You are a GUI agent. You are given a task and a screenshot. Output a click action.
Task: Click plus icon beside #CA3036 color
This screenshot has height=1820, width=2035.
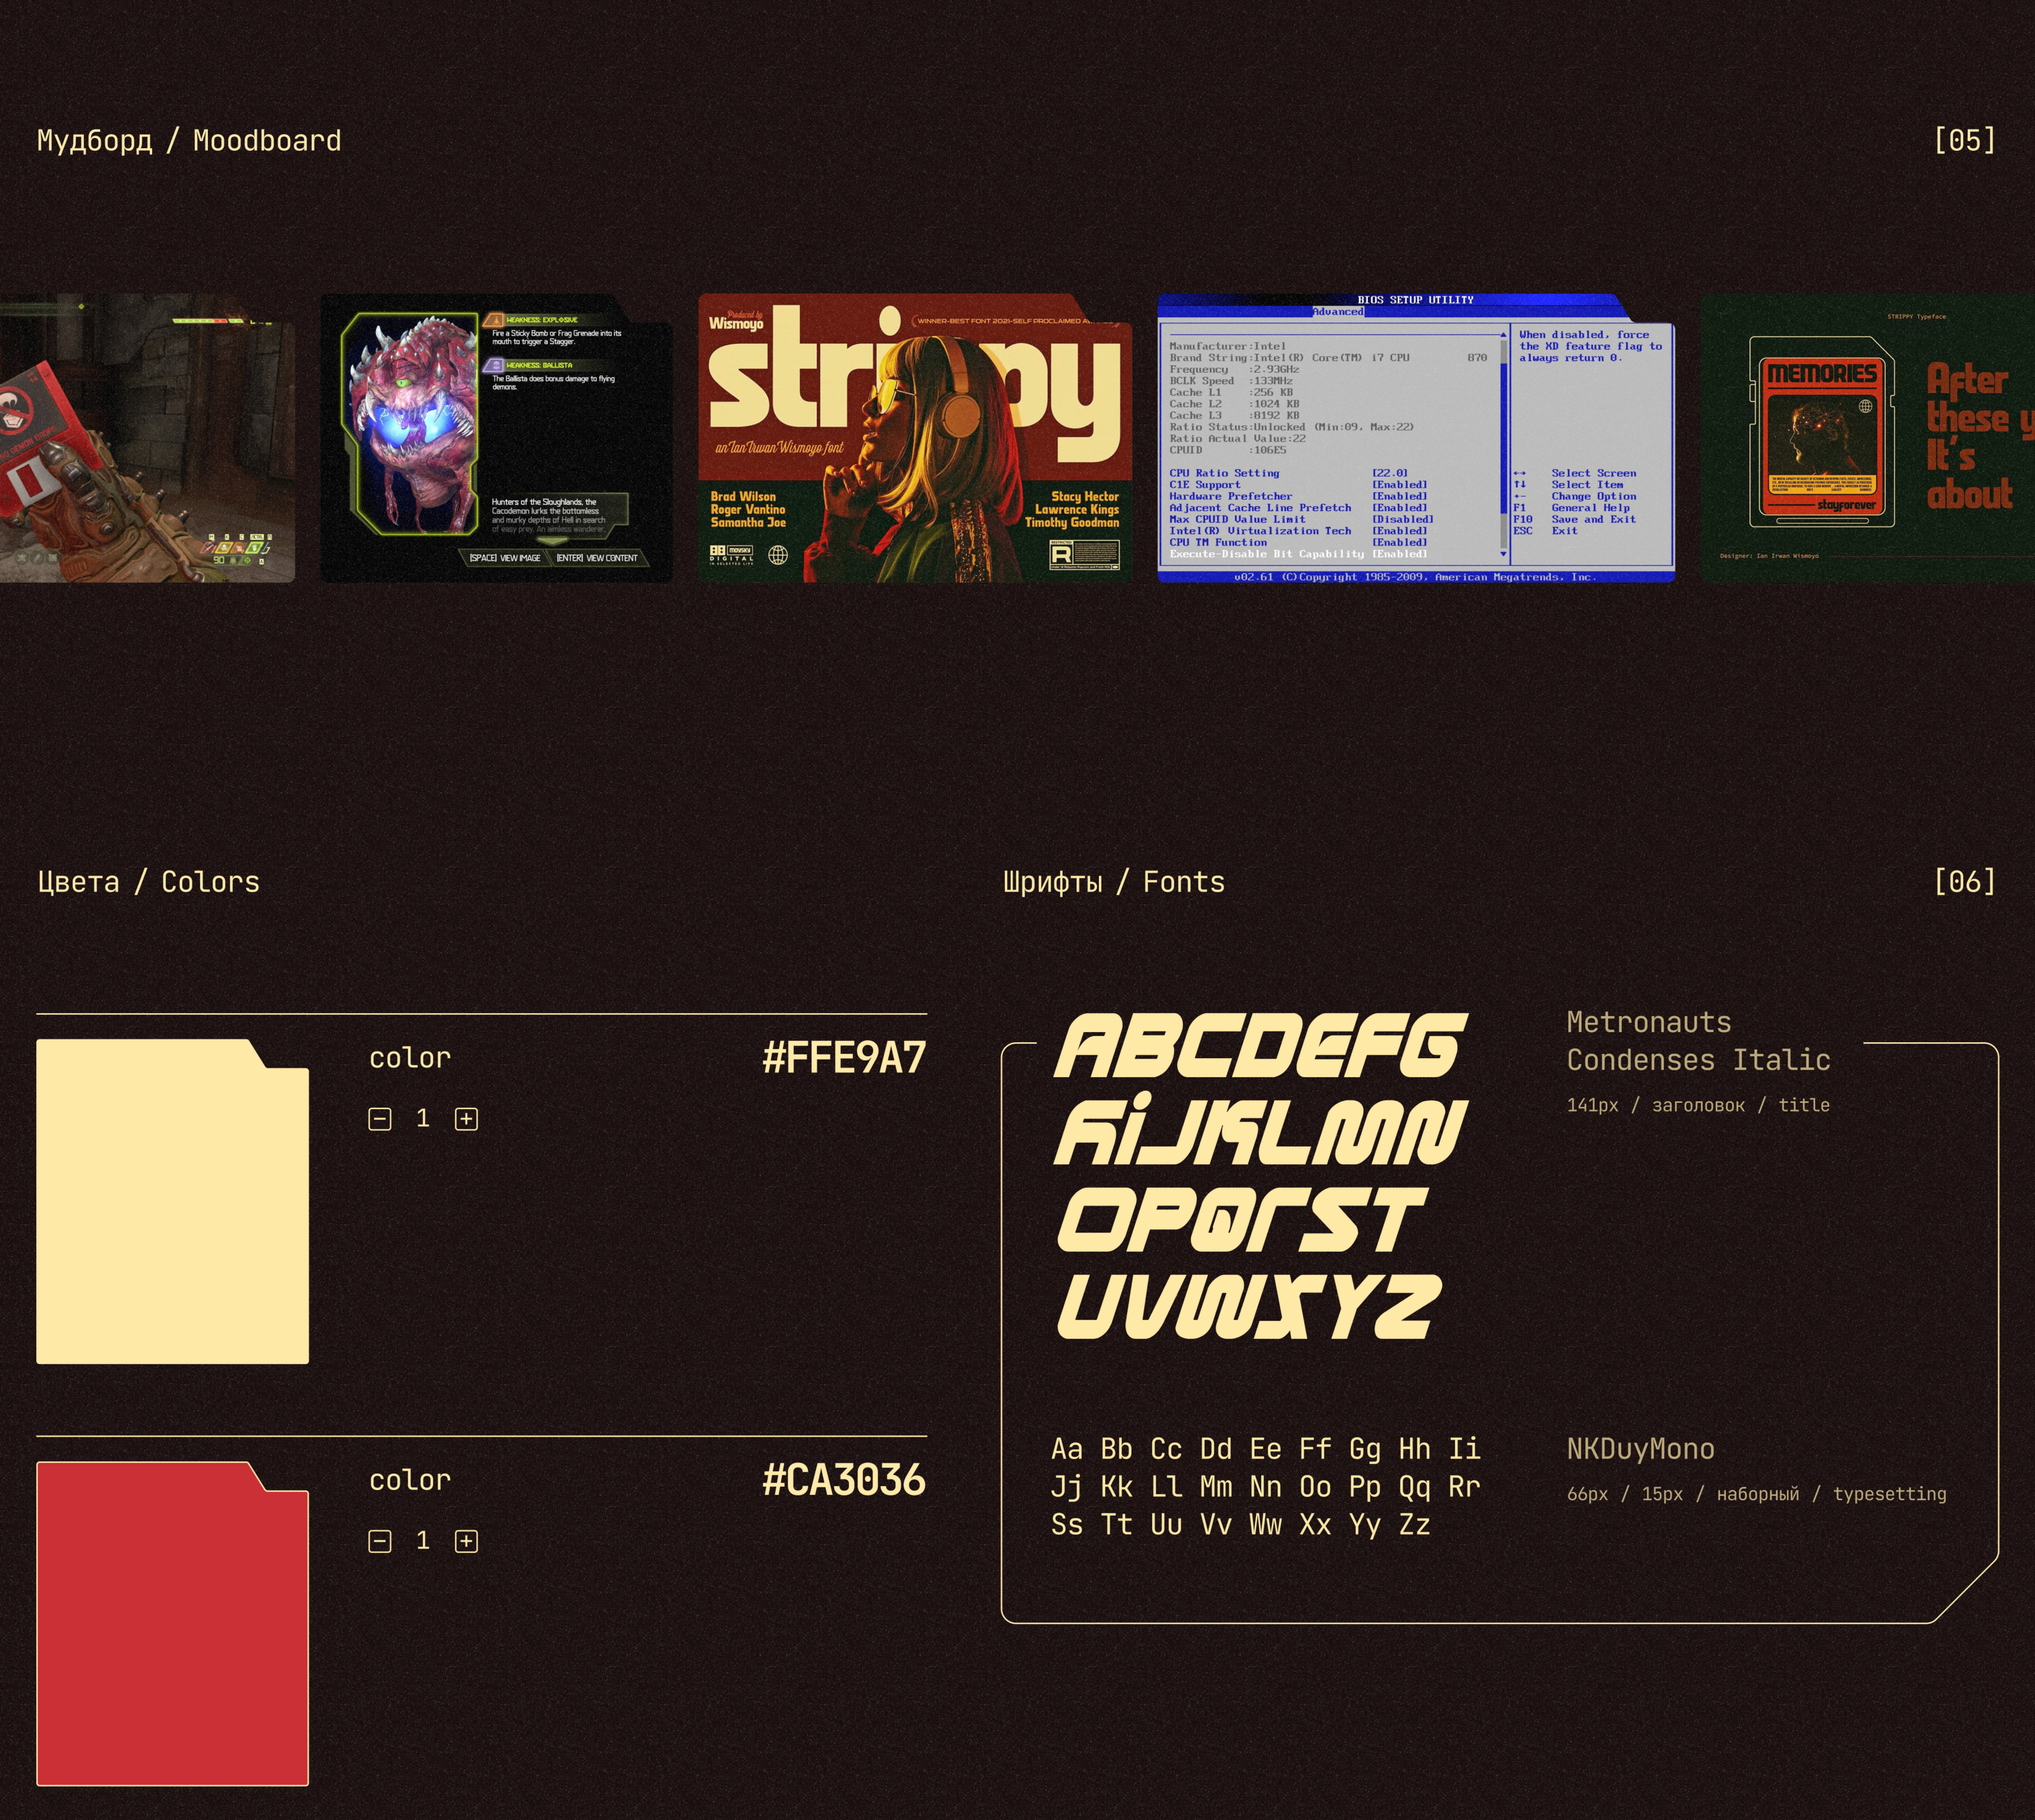pos(466,1541)
